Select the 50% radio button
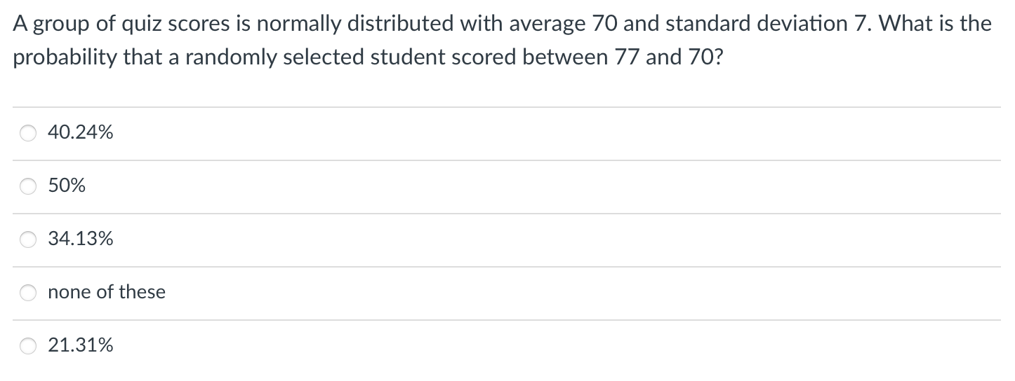The height and width of the screenshot is (381, 1015). tap(29, 187)
